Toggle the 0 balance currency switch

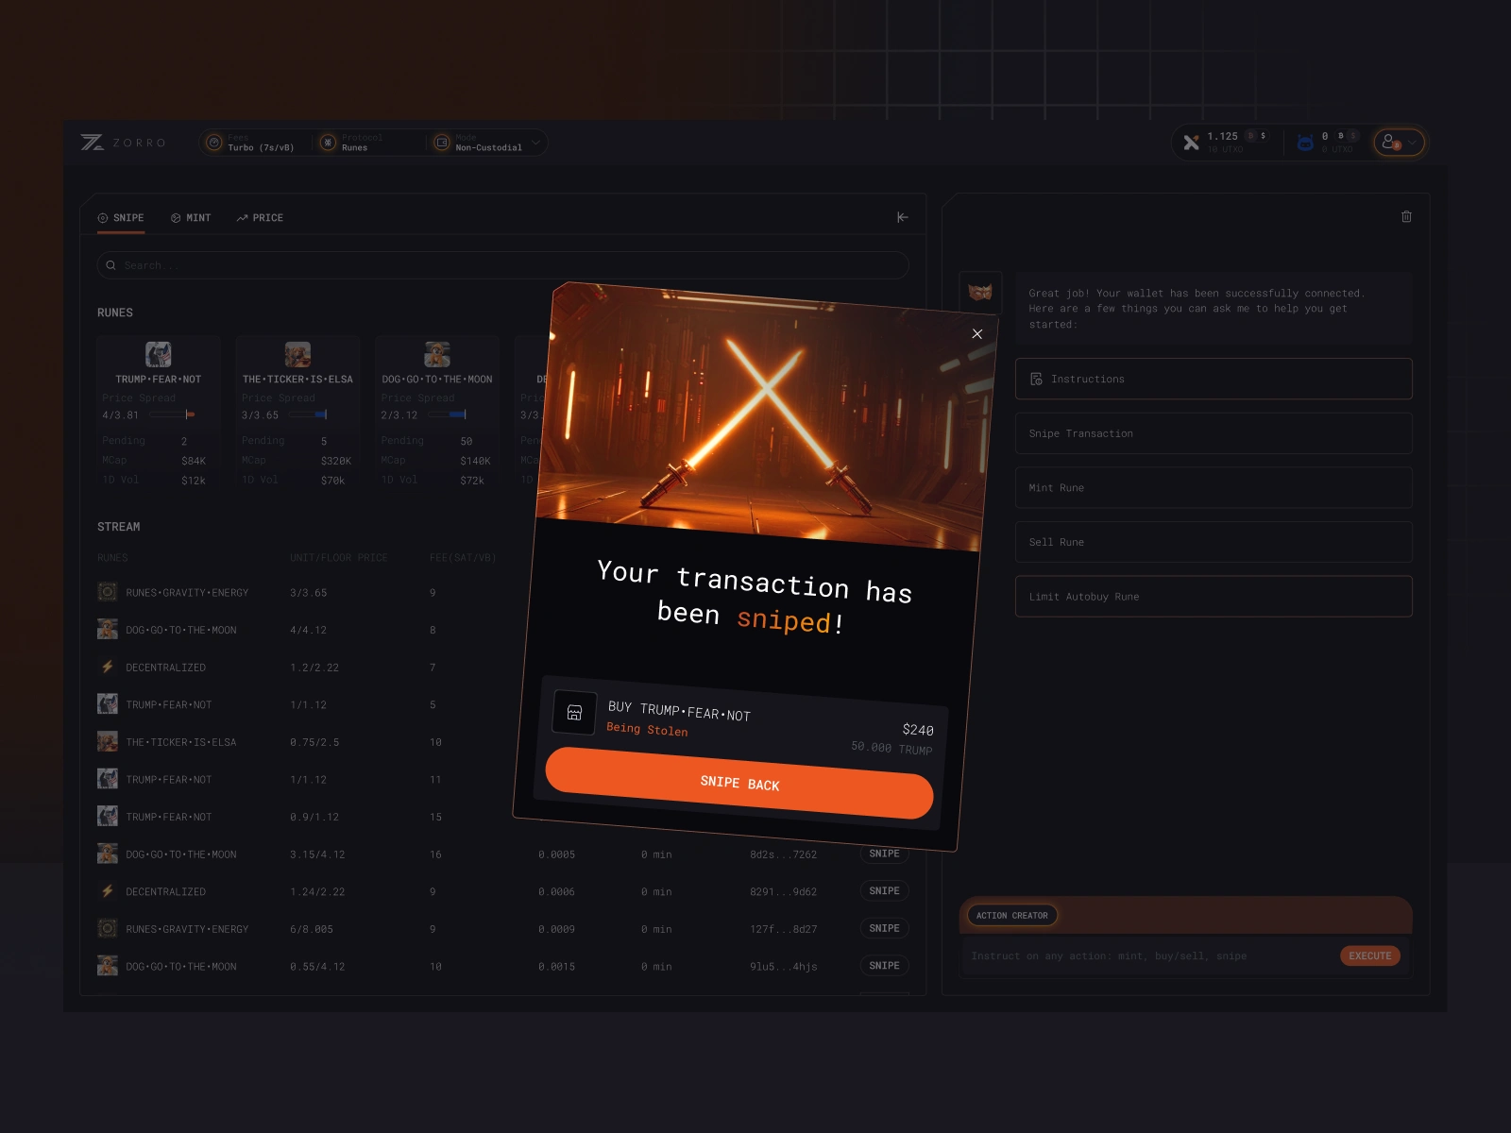(1347, 136)
